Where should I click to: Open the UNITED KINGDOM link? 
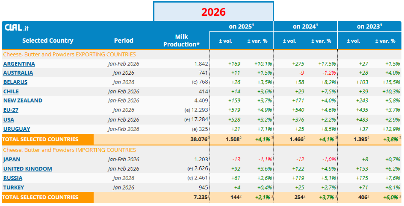click(x=28, y=169)
